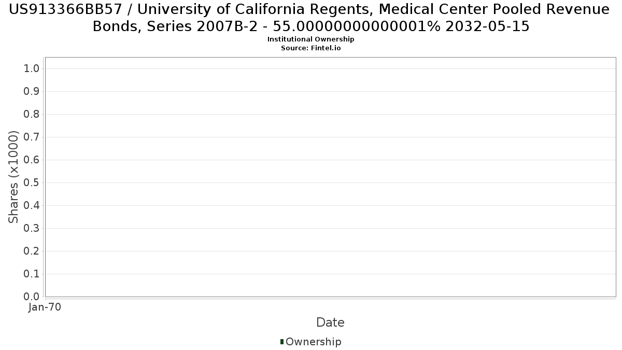Image resolution: width=622 pixels, height=350 pixels.
Task: Click the green Ownership legend color swatch
Action: (x=282, y=342)
